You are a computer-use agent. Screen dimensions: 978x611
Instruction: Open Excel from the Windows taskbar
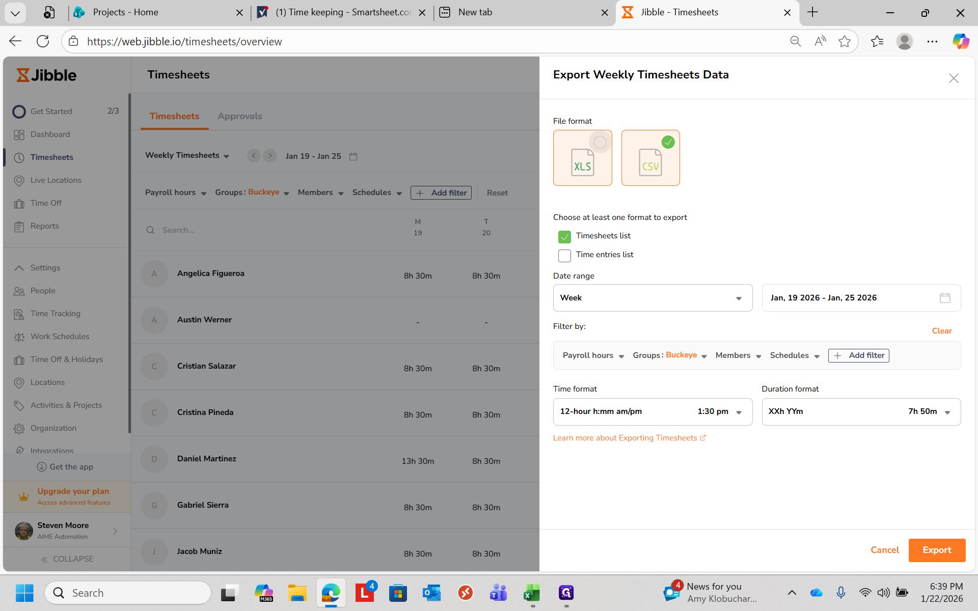532,593
